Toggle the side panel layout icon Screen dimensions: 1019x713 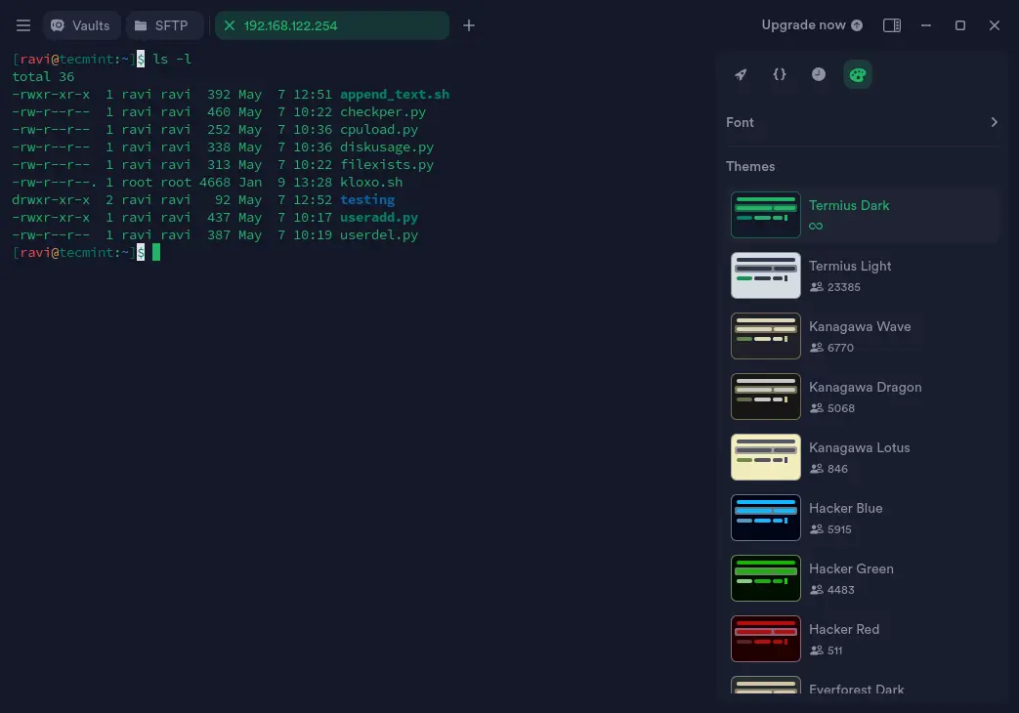[x=891, y=25]
